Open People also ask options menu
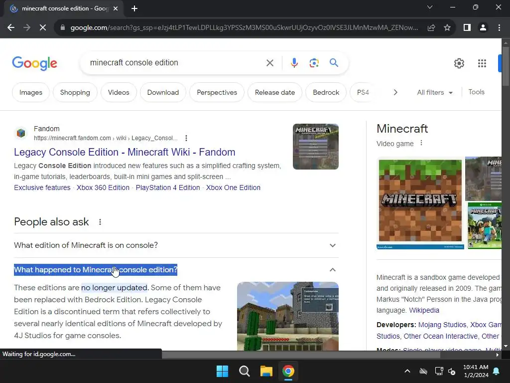The width and height of the screenshot is (510, 383). (x=100, y=222)
